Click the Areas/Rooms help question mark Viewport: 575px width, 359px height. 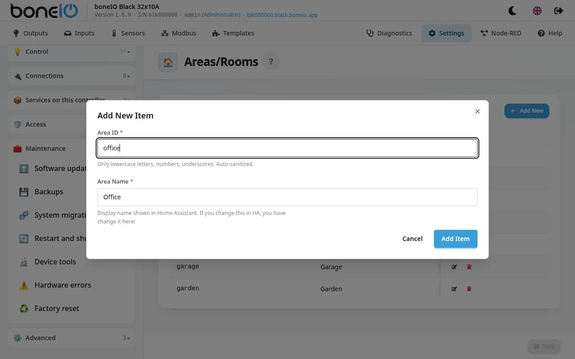[x=270, y=62]
